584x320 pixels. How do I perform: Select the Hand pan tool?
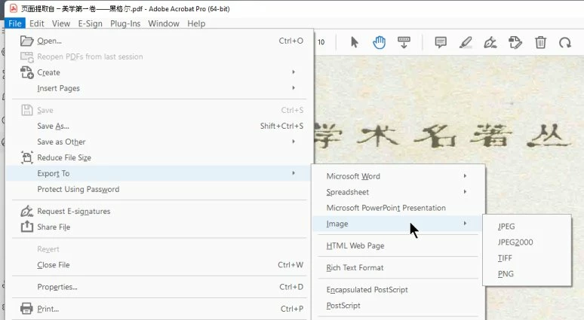pos(380,42)
